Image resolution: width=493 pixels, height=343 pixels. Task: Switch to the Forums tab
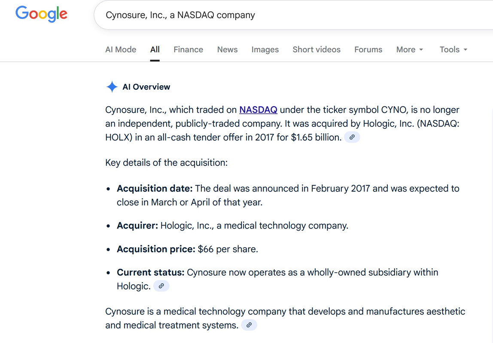pos(368,49)
